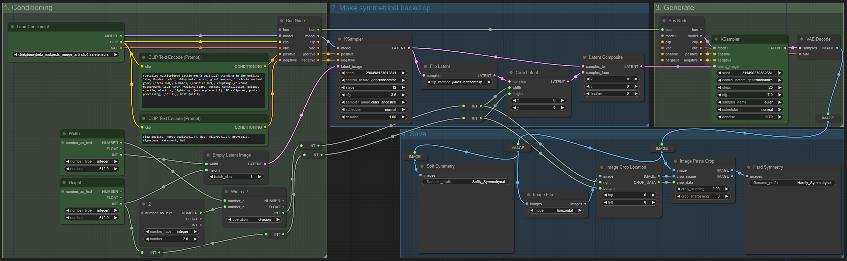
Task: Toggle collapse on the Hard Symmetry node
Action: point(749,167)
